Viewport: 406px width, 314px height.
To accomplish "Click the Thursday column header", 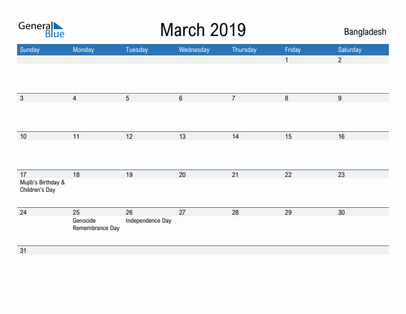I will point(244,50).
